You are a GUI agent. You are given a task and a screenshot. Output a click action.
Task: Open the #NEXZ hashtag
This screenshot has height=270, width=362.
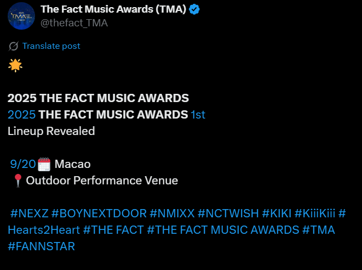tap(30, 213)
